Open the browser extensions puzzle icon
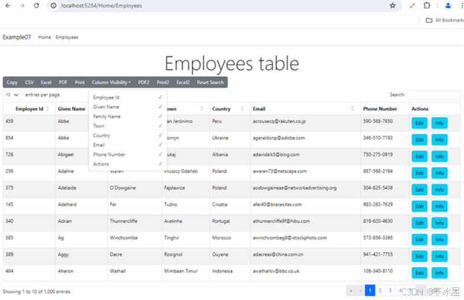The height and width of the screenshot is (300, 464). [x=427, y=5]
